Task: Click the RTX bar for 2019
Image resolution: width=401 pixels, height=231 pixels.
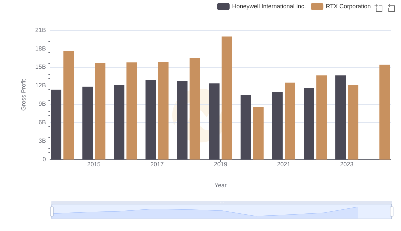Action: click(227, 98)
